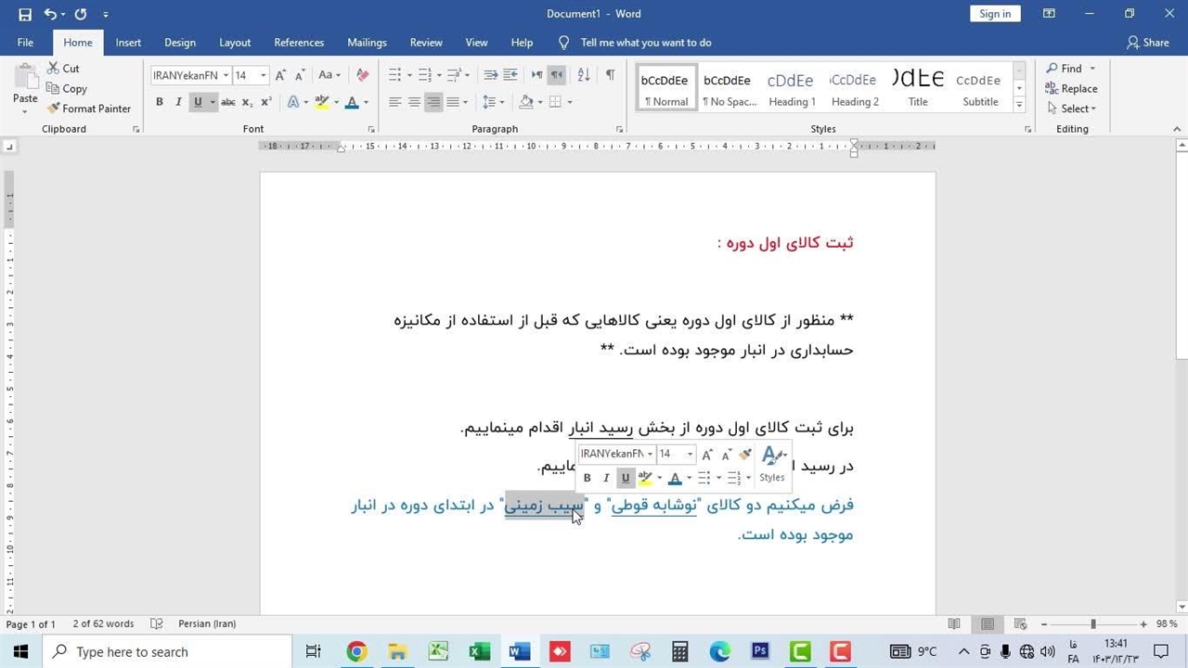Click the Replace button in Editing group

point(1071,89)
